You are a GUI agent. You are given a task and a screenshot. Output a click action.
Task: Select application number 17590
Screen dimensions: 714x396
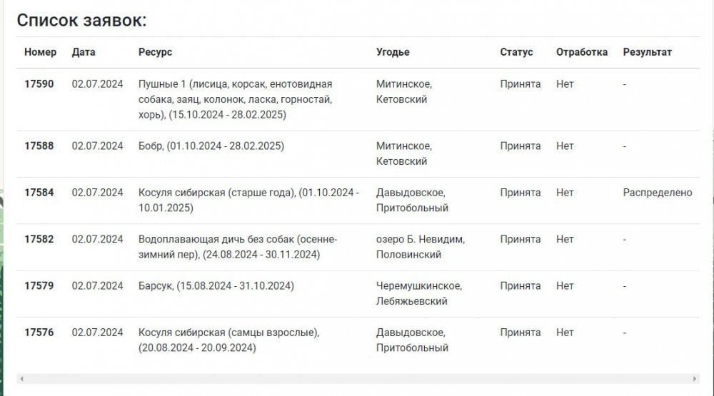click(39, 84)
